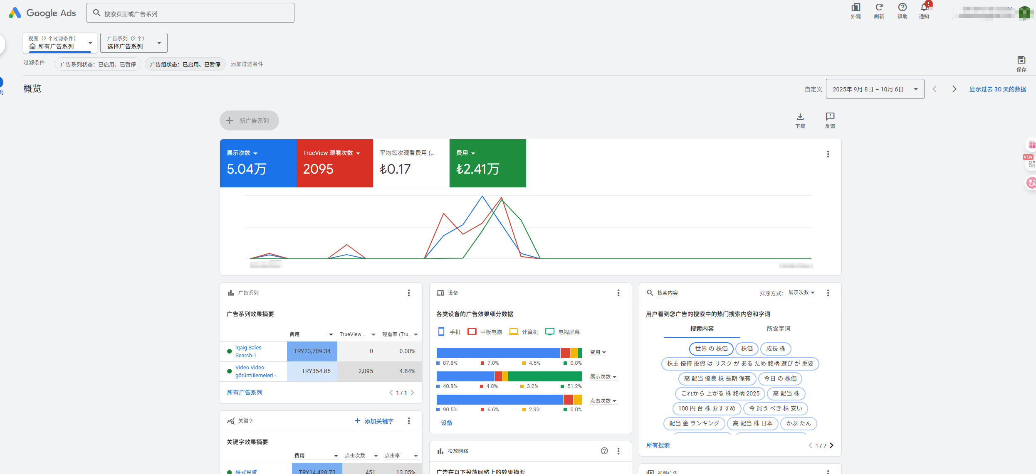This screenshot has width=1036, height=474.
Task: Click help icon in 投放网络 card
Action: coord(604,451)
